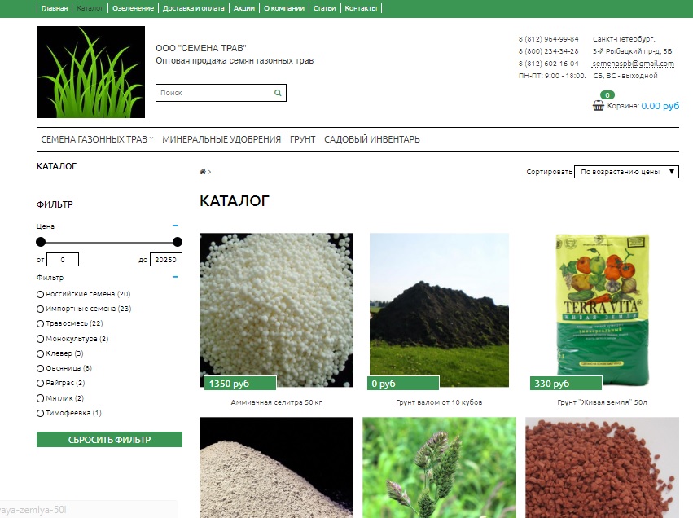Open Грунт валом от 10 кубов link
Screen dimensions: 693x518
(439, 402)
